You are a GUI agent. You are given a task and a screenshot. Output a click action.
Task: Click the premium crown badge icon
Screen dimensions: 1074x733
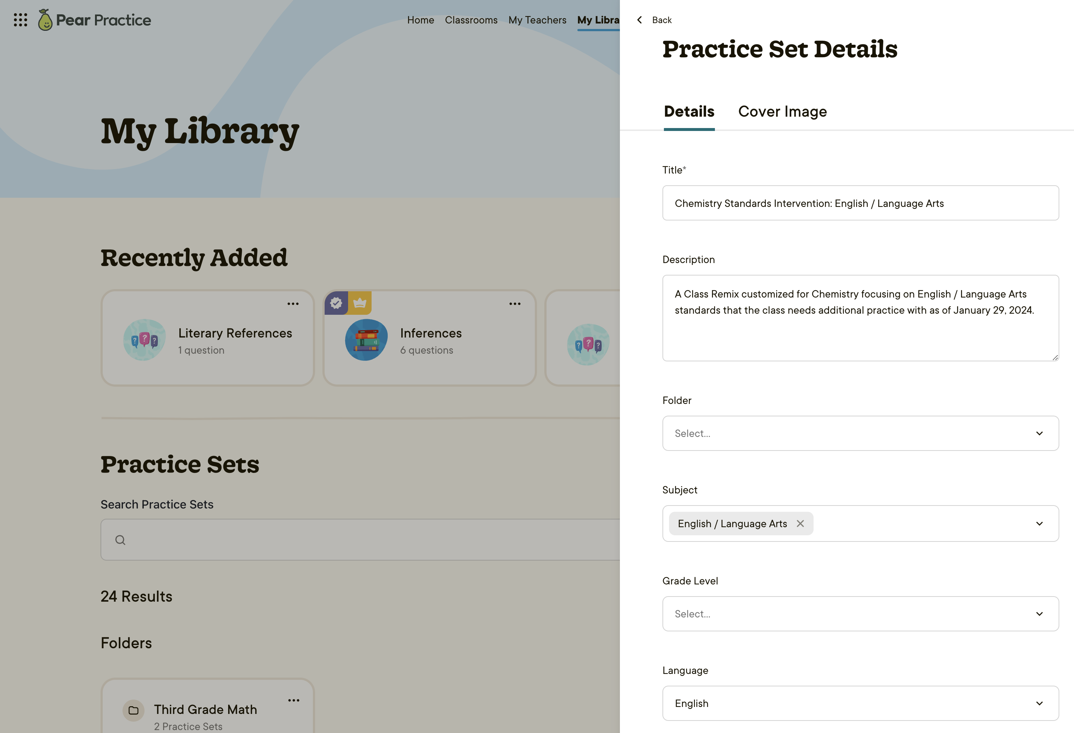(359, 303)
